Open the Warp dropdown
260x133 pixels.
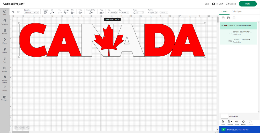tap(101, 13)
